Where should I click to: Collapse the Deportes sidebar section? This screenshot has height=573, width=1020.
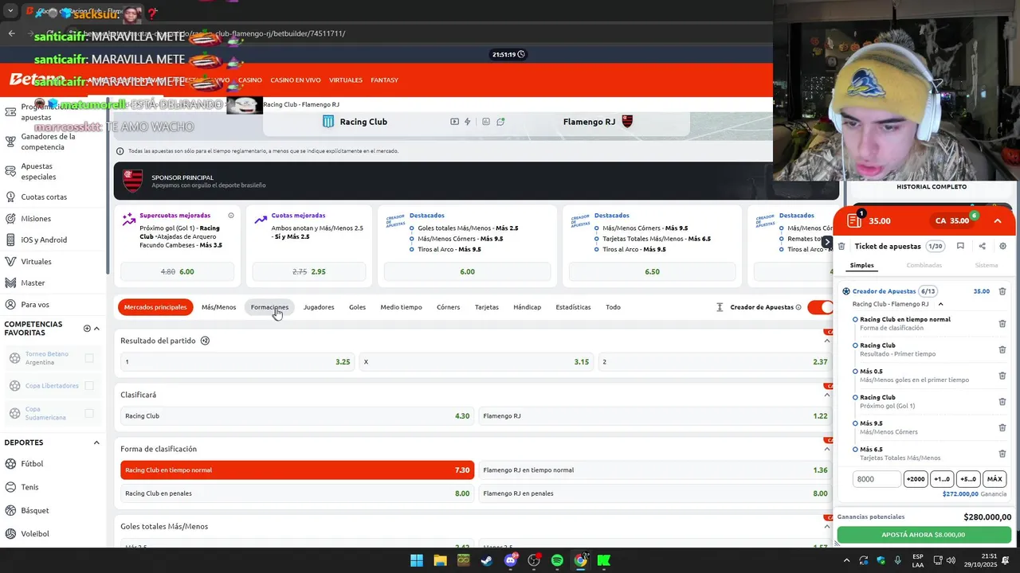click(96, 442)
